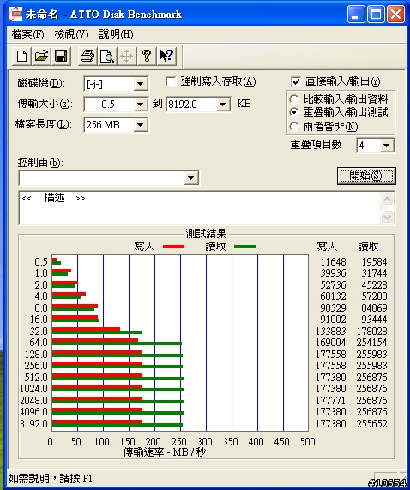Select the 兩者皆非 radio button

click(294, 127)
